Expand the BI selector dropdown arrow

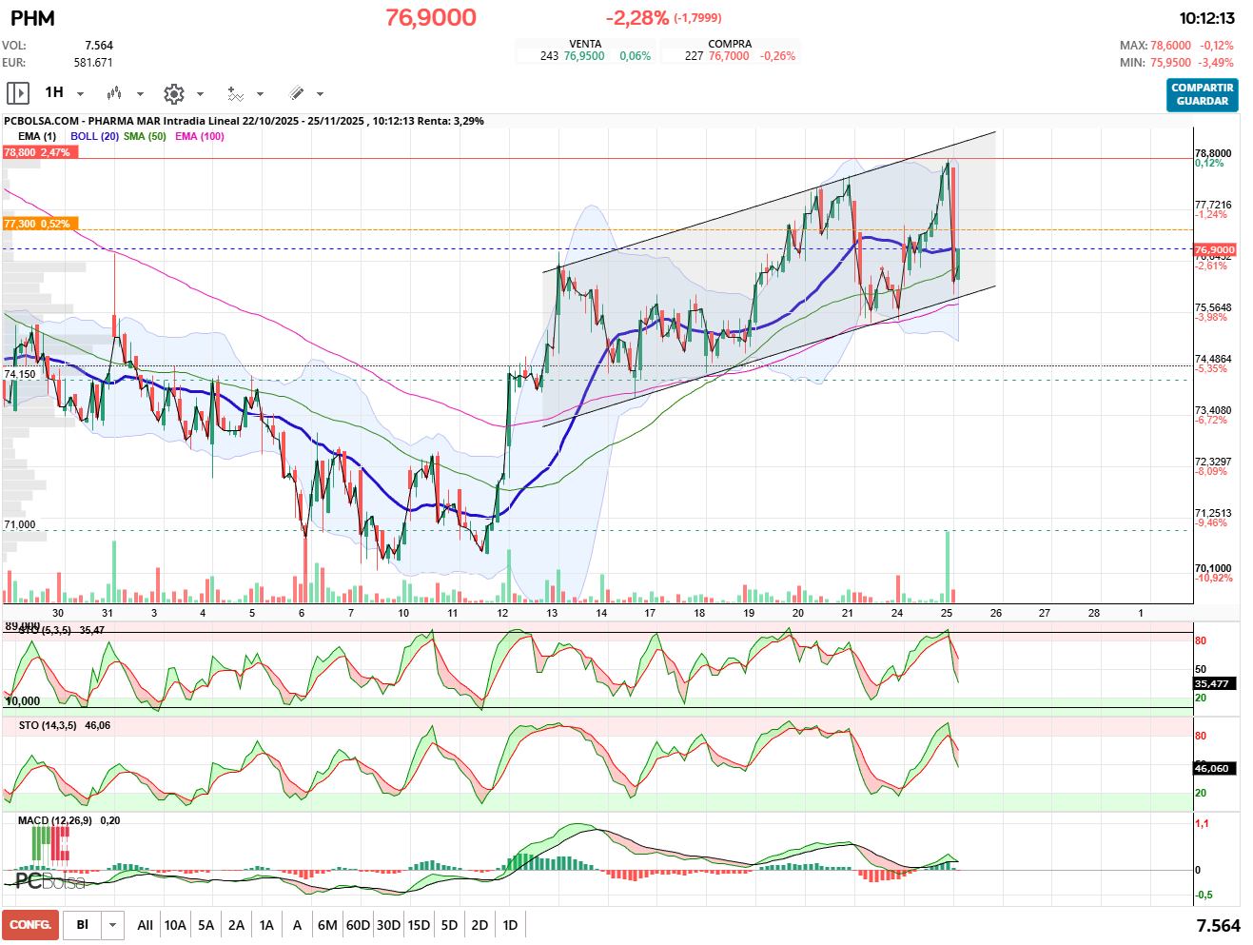click(x=113, y=925)
